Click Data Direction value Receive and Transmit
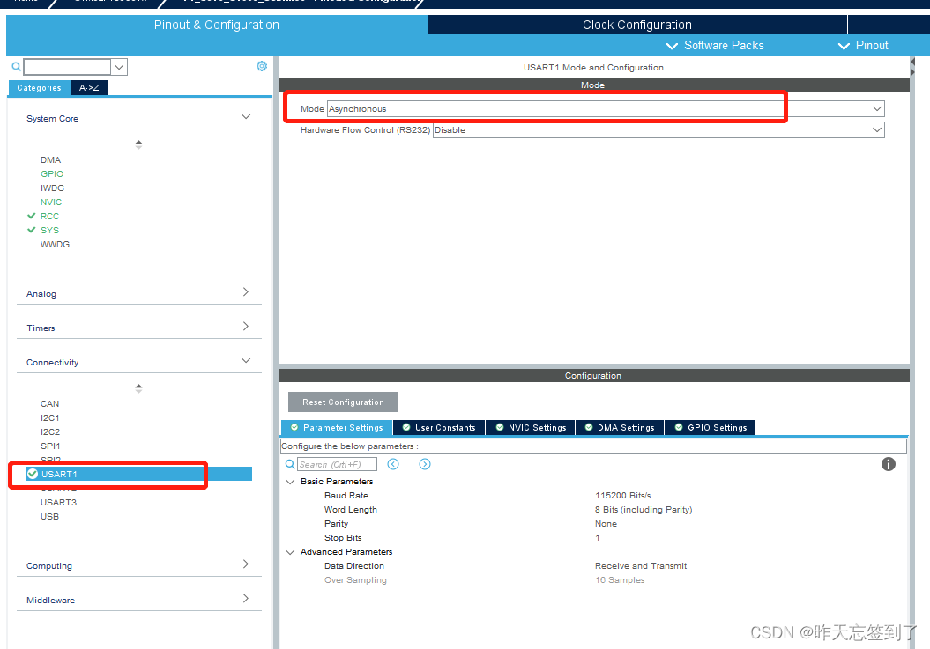This screenshot has height=649, width=930. click(x=641, y=566)
